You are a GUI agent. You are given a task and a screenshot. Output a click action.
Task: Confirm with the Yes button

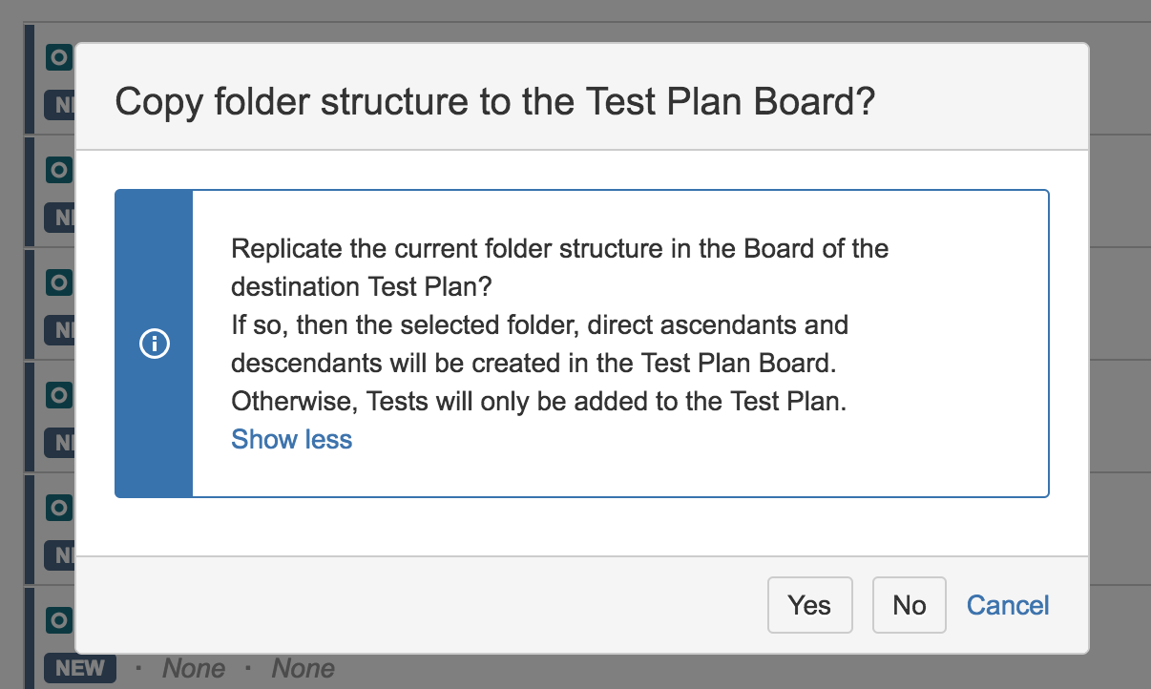click(x=809, y=605)
